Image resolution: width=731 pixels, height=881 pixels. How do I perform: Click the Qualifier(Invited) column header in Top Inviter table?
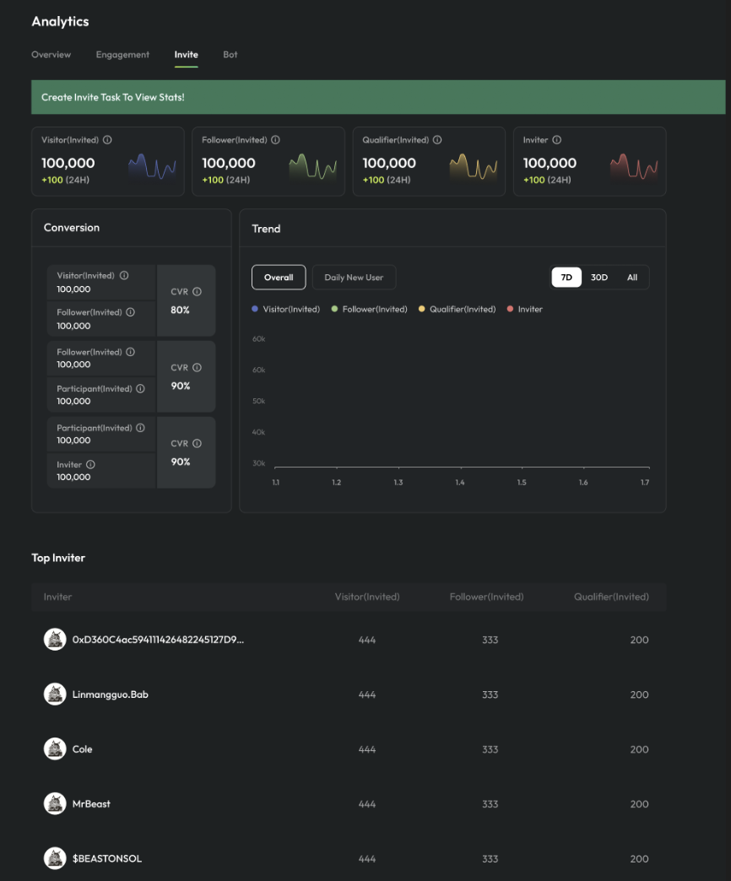(611, 597)
